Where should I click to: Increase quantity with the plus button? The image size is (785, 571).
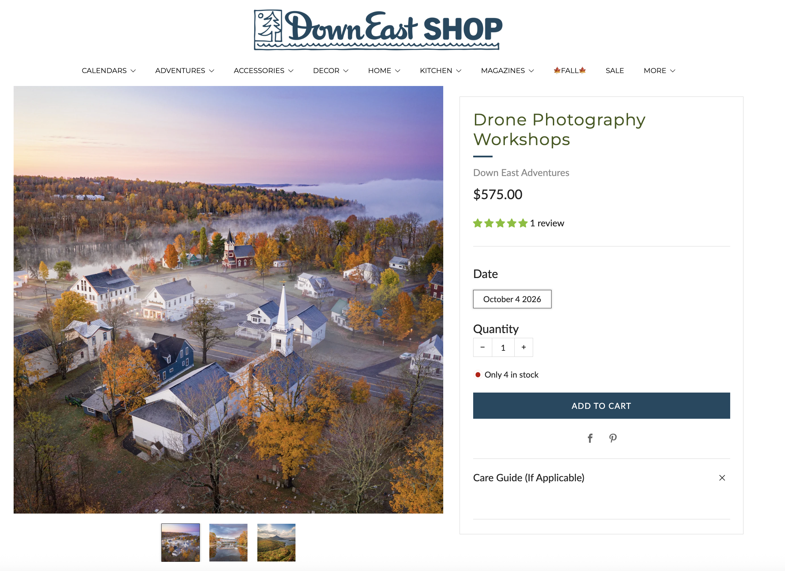click(524, 347)
